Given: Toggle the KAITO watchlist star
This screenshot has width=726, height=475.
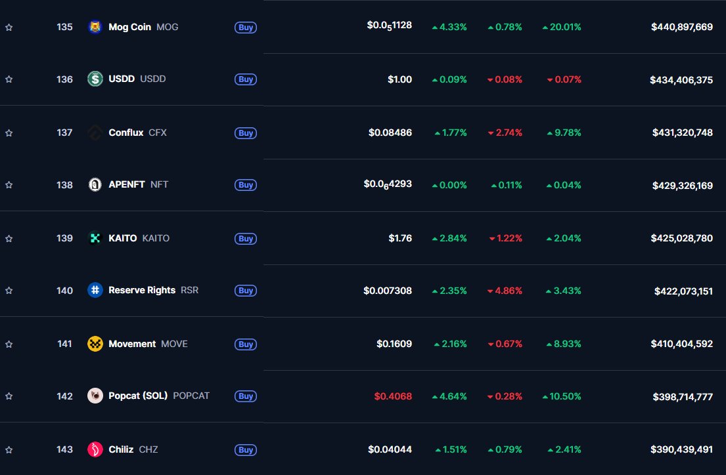Looking at the screenshot, I should click(x=9, y=238).
